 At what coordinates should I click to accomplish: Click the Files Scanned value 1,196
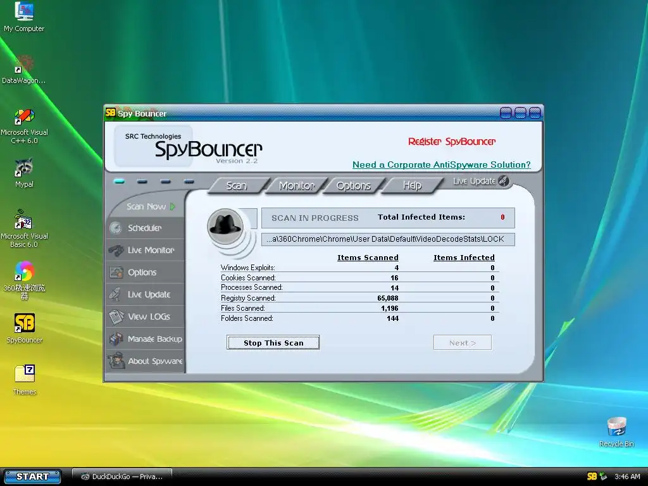coord(390,308)
